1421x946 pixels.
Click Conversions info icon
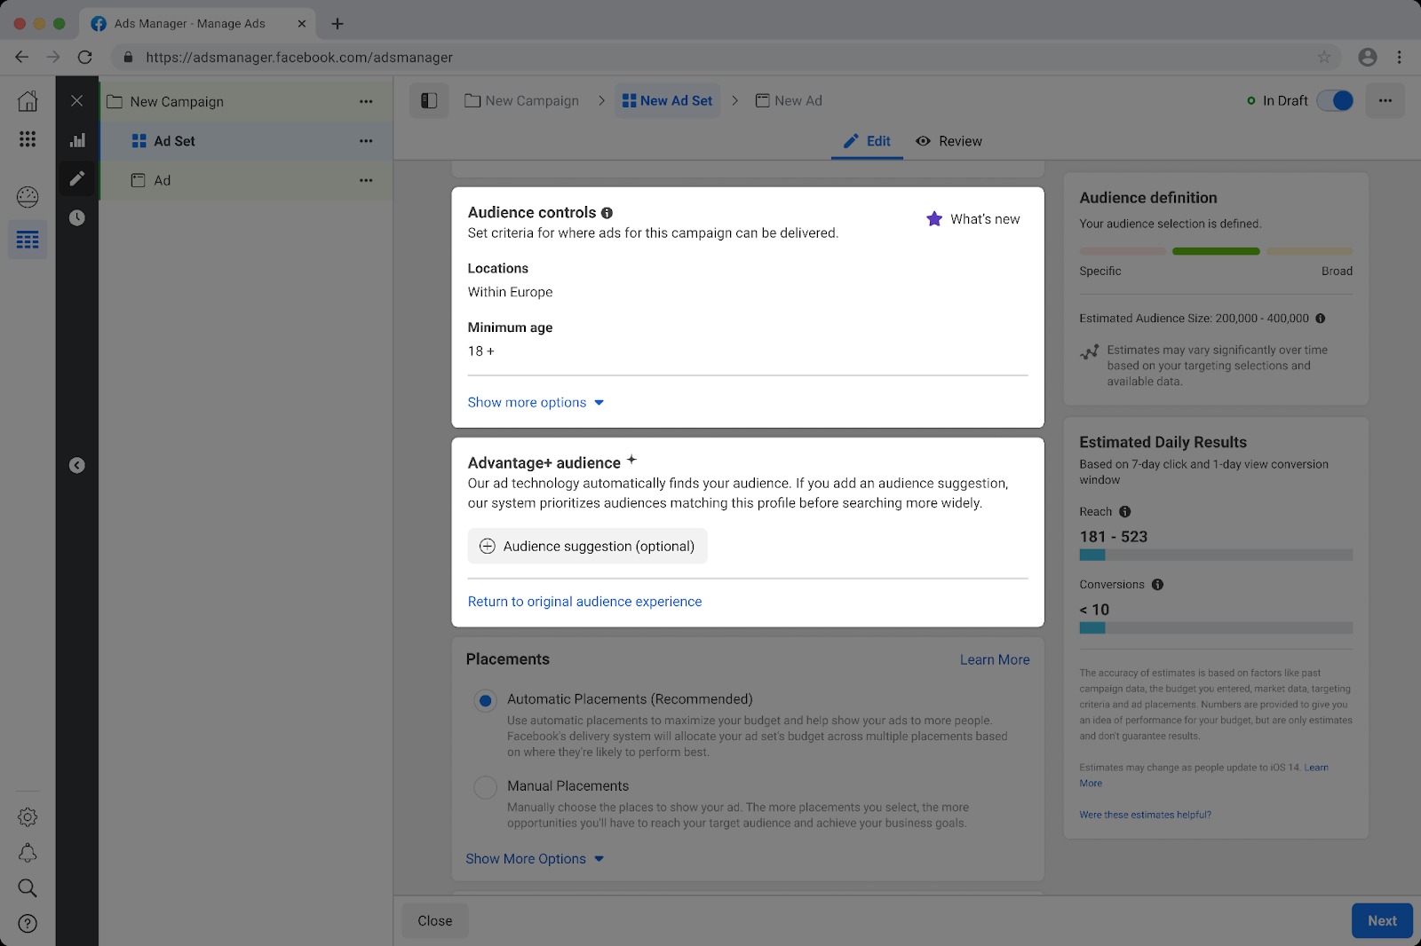pos(1157,585)
